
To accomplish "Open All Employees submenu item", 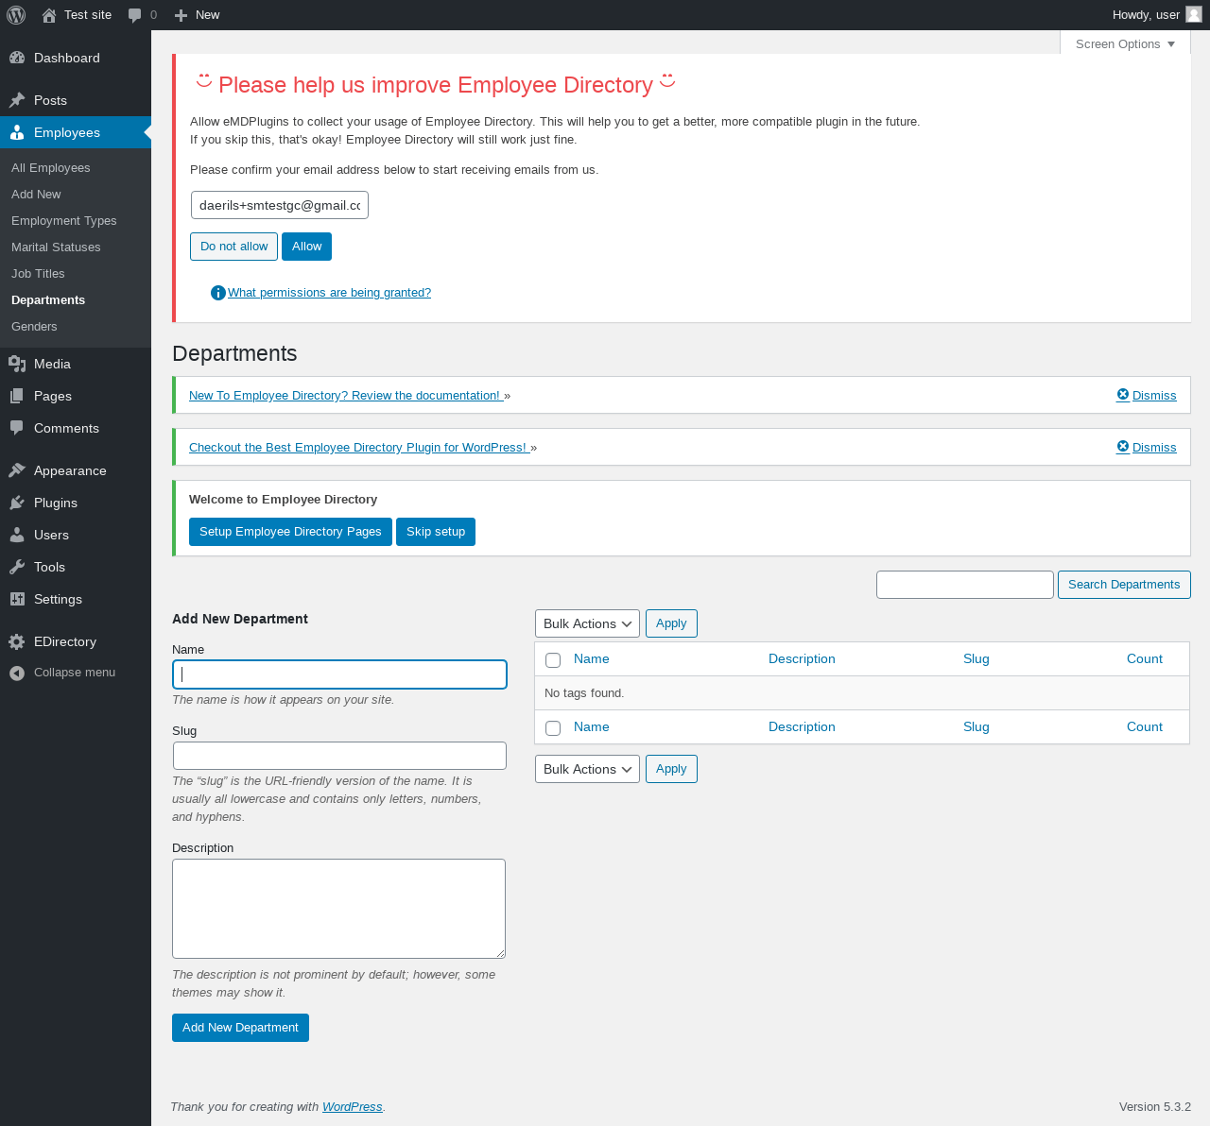I will [51, 168].
